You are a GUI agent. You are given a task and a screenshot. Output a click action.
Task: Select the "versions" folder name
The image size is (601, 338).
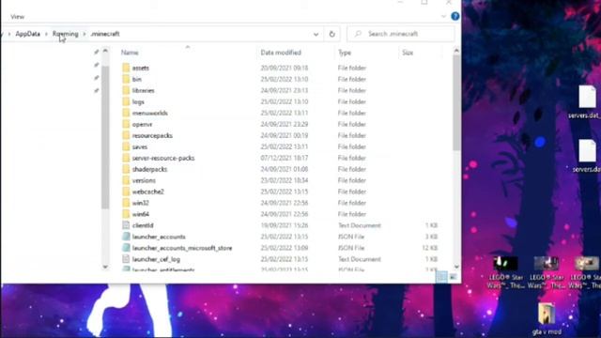[x=144, y=180]
